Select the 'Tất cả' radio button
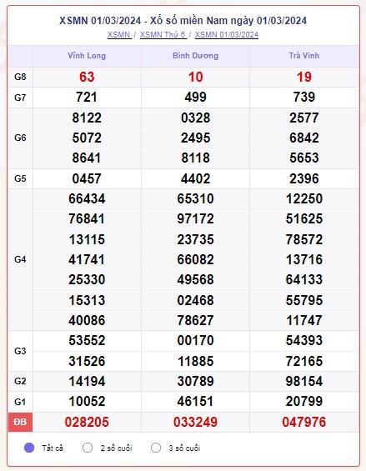The height and width of the screenshot is (471, 366). pos(29,448)
